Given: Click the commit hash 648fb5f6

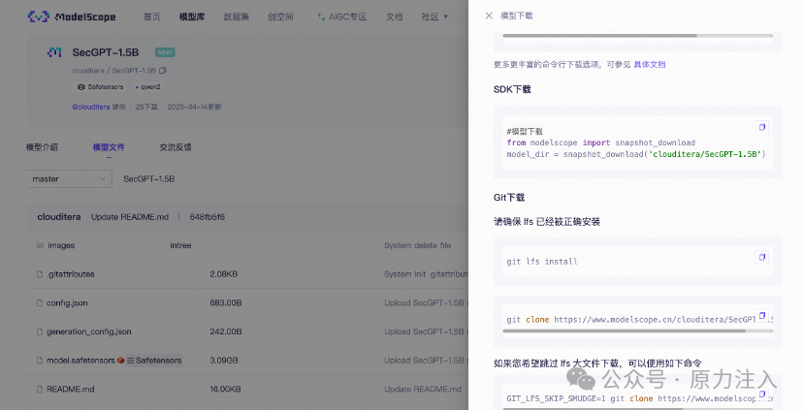Looking at the screenshot, I should [207, 217].
